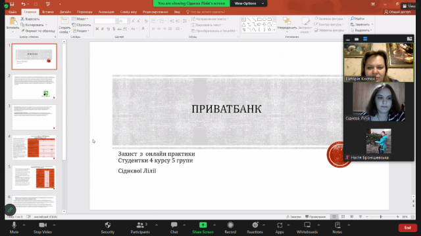Start Share Screen in Zoom

203,227
